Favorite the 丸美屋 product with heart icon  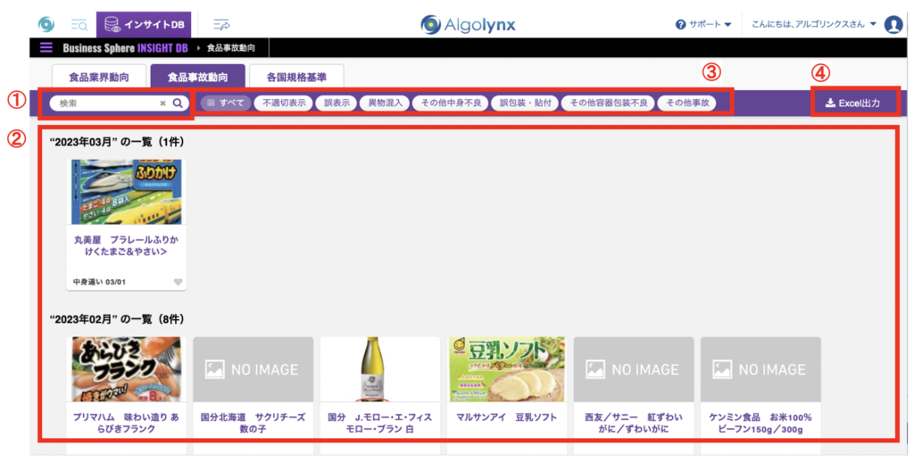click(178, 282)
